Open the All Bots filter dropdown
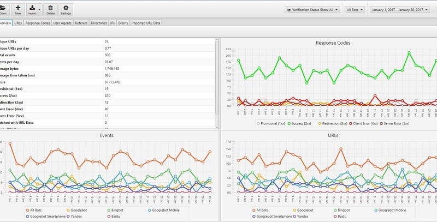Screen dimensions: 437x222 pyautogui.click(x=355, y=10)
